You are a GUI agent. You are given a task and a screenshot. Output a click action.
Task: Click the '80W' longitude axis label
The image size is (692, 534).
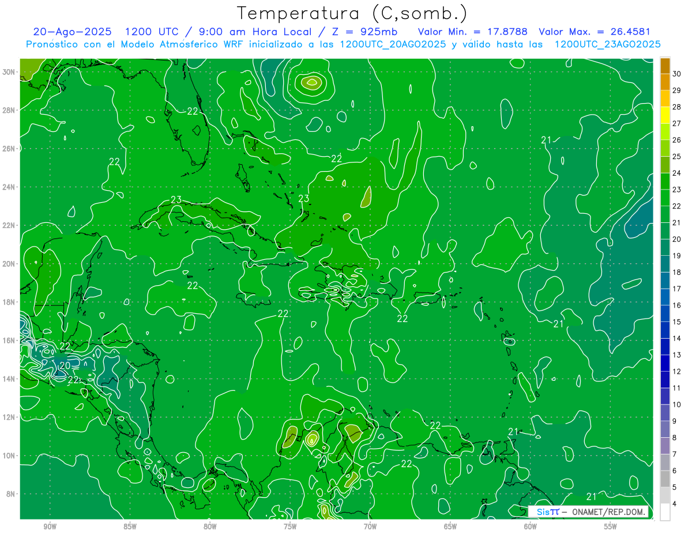click(210, 527)
